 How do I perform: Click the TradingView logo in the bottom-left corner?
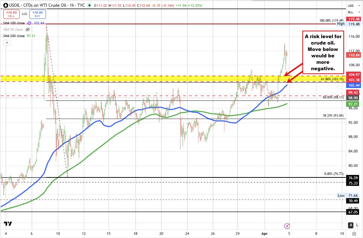(x=8, y=224)
